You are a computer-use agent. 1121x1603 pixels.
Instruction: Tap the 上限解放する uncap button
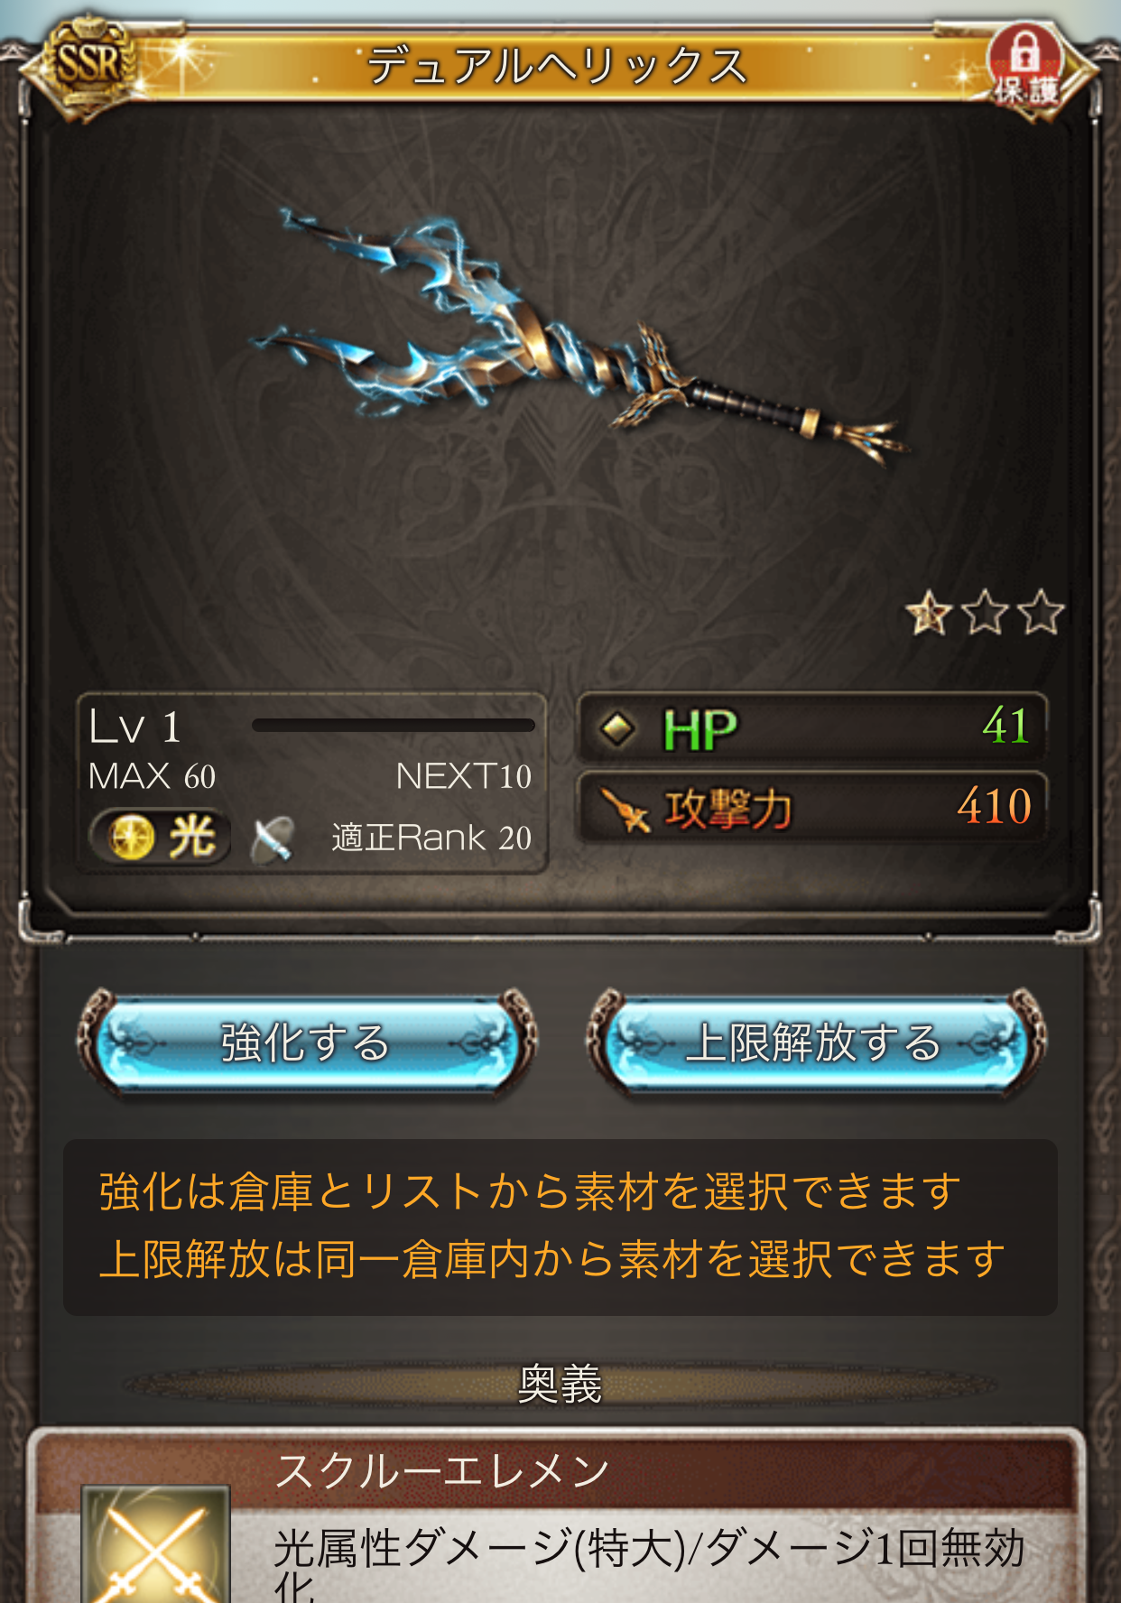pyautogui.click(x=816, y=1043)
